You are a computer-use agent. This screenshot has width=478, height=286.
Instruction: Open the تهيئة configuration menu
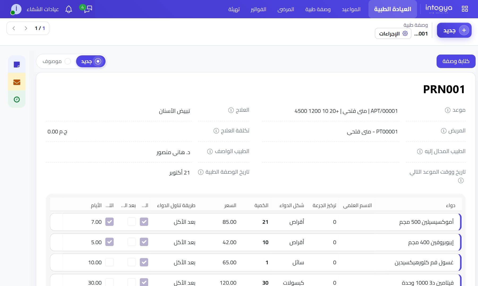234,9
